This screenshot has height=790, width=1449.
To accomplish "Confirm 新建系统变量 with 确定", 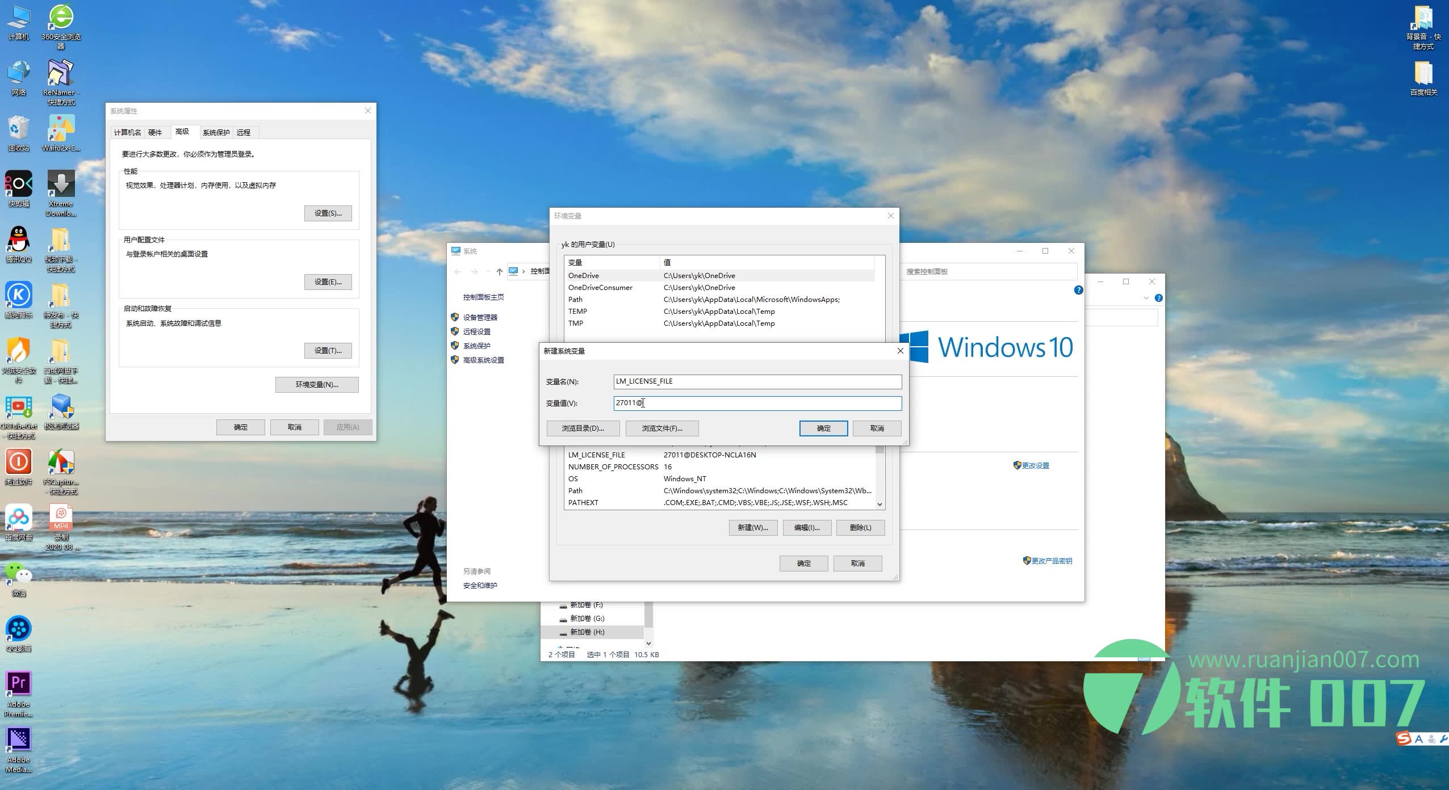I will tap(823, 428).
